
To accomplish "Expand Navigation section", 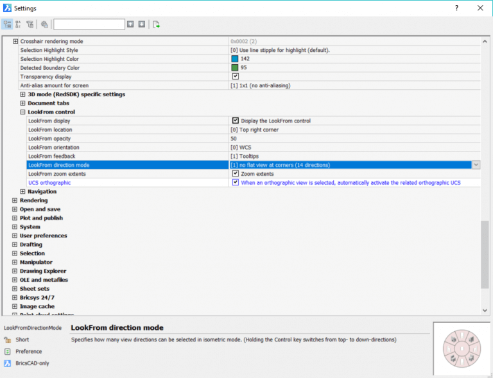I will [22, 191].
